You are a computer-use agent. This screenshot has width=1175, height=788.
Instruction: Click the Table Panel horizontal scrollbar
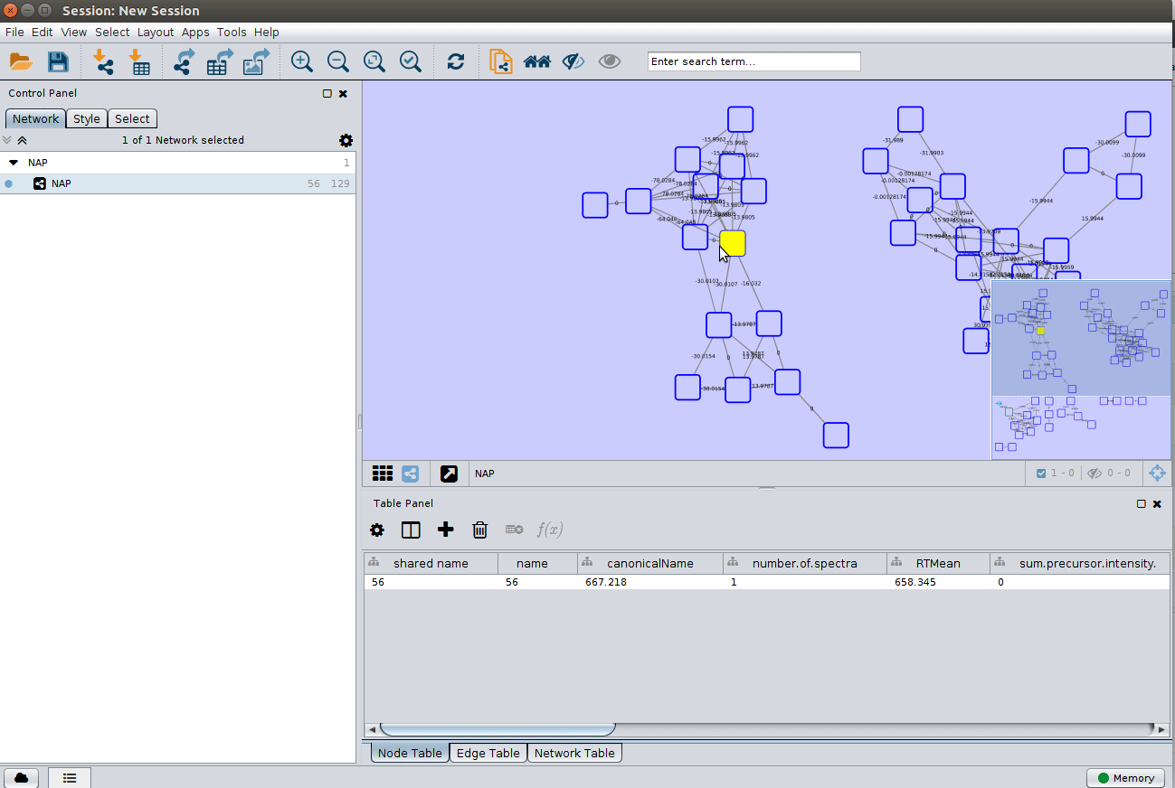[497, 729]
